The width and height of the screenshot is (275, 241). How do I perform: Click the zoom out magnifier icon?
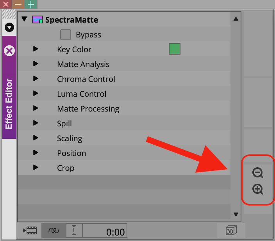pos(258,173)
